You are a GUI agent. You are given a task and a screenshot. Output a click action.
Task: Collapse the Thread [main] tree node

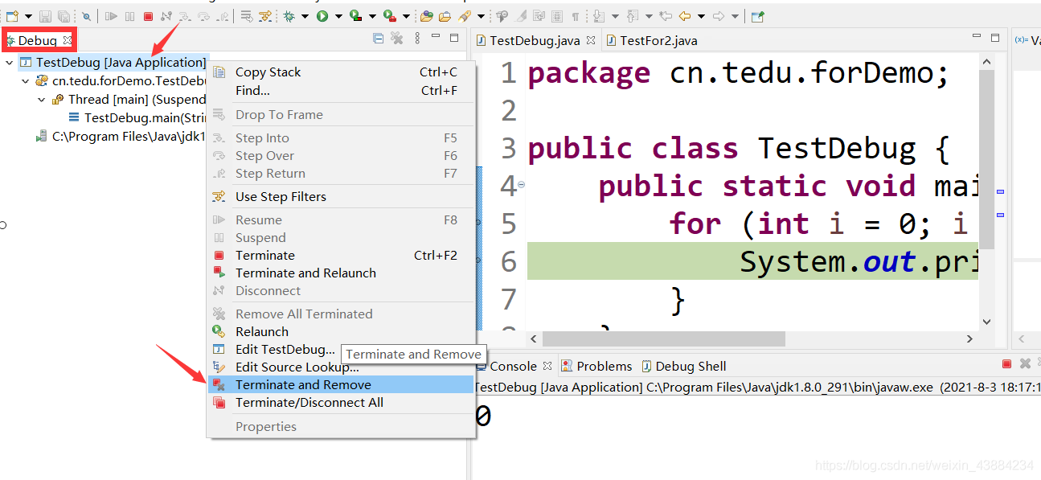tap(41, 100)
